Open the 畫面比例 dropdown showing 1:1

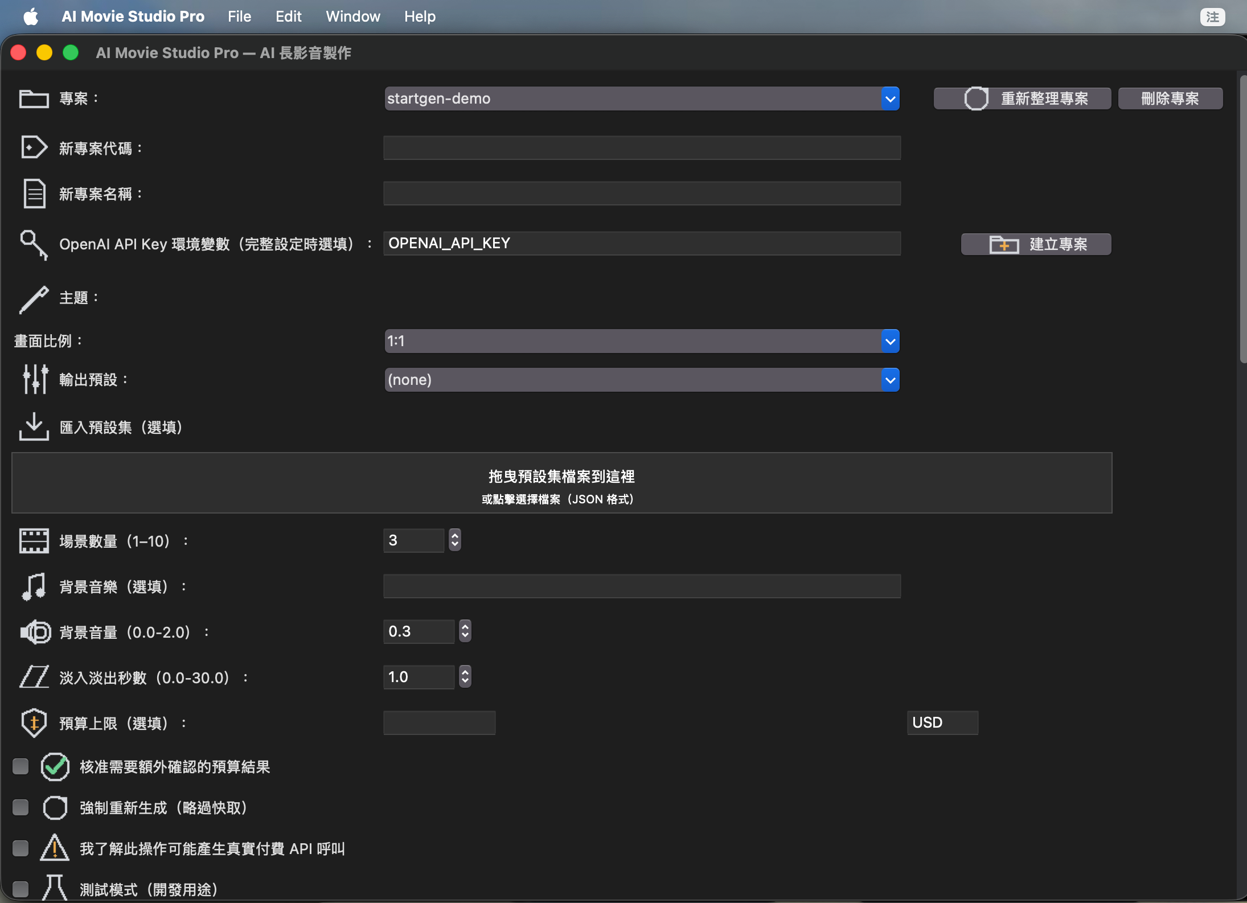[642, 341]
